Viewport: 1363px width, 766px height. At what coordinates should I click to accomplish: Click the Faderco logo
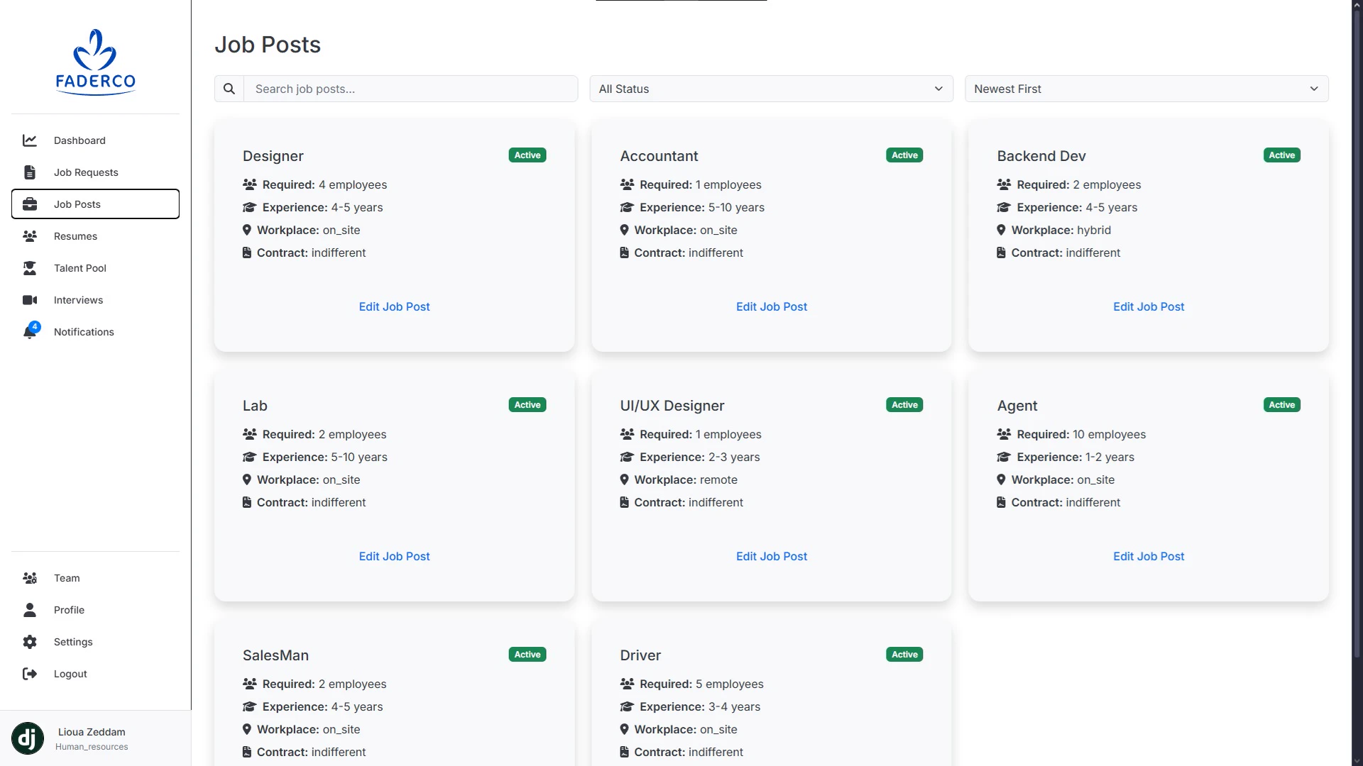pos(95,62)
